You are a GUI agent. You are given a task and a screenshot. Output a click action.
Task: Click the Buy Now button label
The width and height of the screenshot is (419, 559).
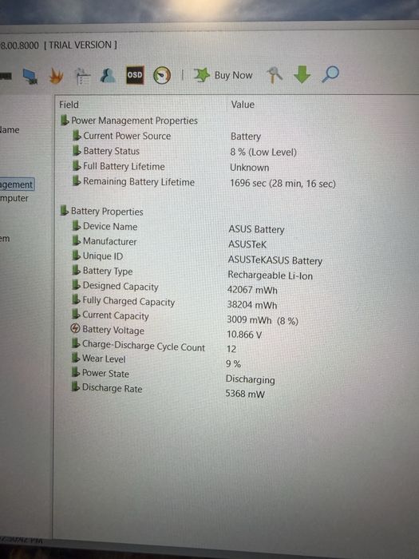233,75
